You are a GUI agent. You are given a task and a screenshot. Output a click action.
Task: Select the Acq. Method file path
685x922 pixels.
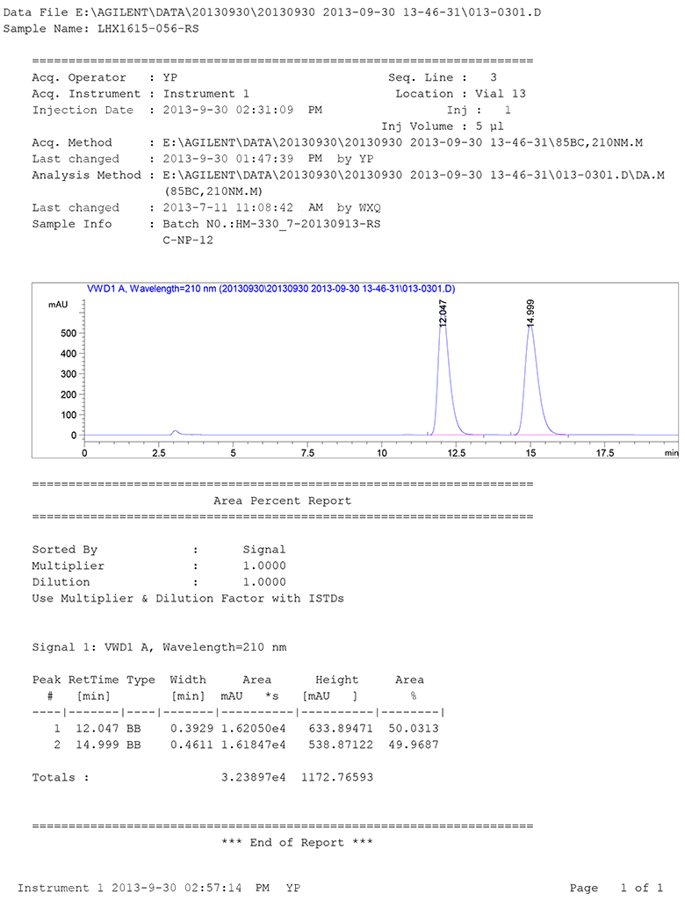click(403, 142)
